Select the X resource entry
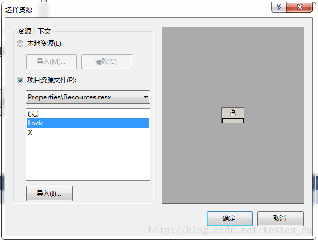Image resolution: width=318 pixels, height=241 pixels. pyautogui.click(x=88, y=132)
